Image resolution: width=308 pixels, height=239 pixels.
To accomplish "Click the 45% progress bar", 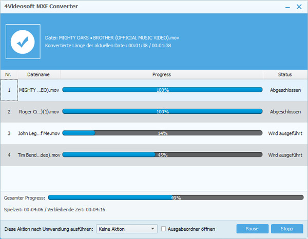I will tap(162, 155).
